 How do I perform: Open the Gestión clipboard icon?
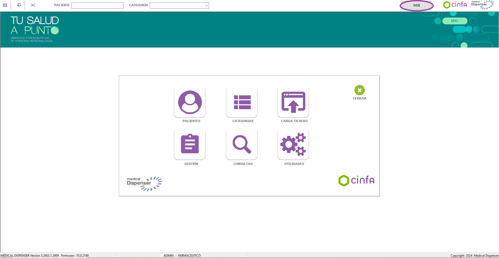(x=190, y=144)
